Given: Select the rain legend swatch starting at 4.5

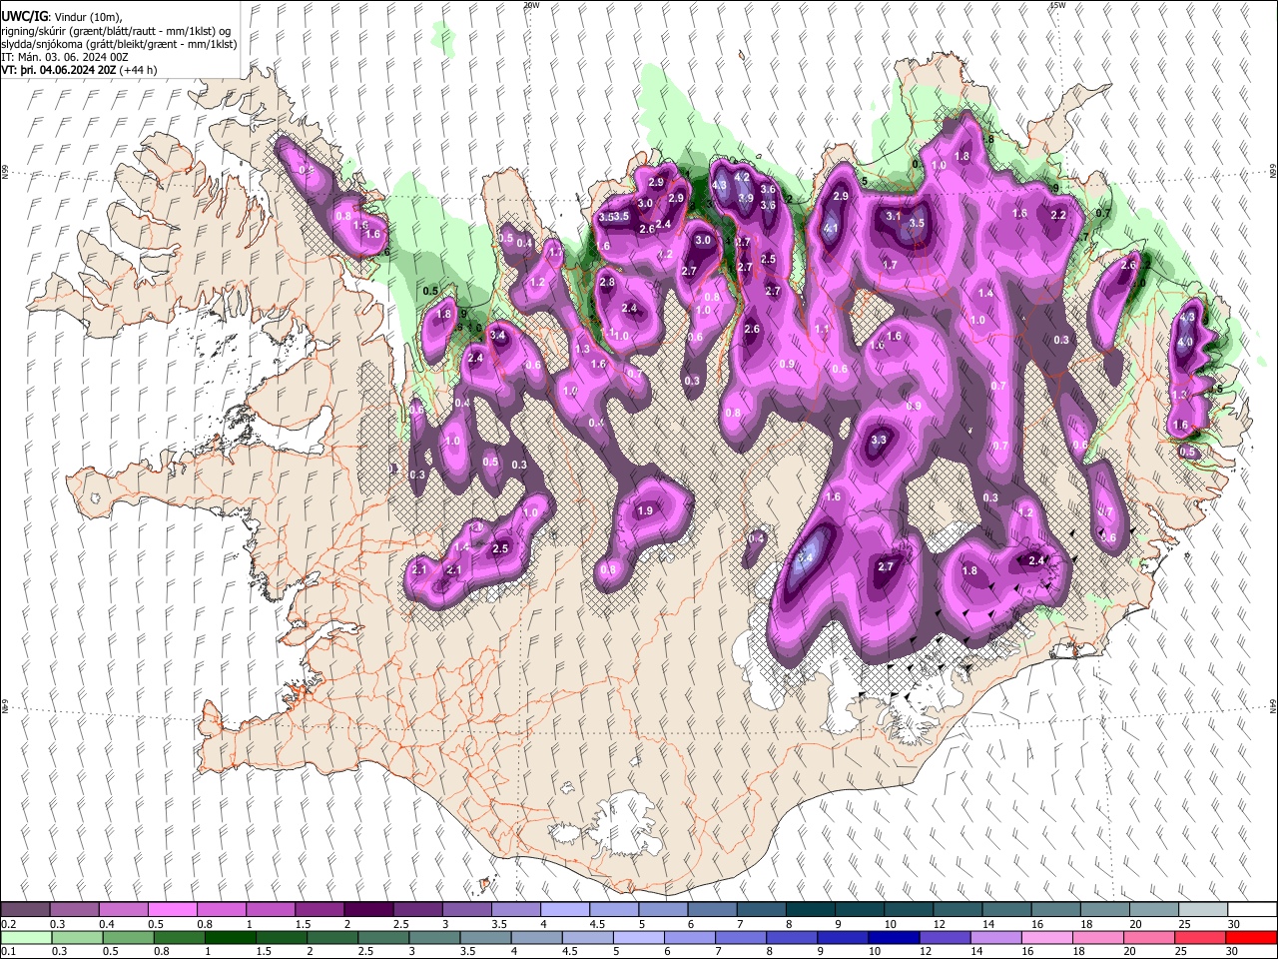Looking at the screenshot, I should (587, 937).
